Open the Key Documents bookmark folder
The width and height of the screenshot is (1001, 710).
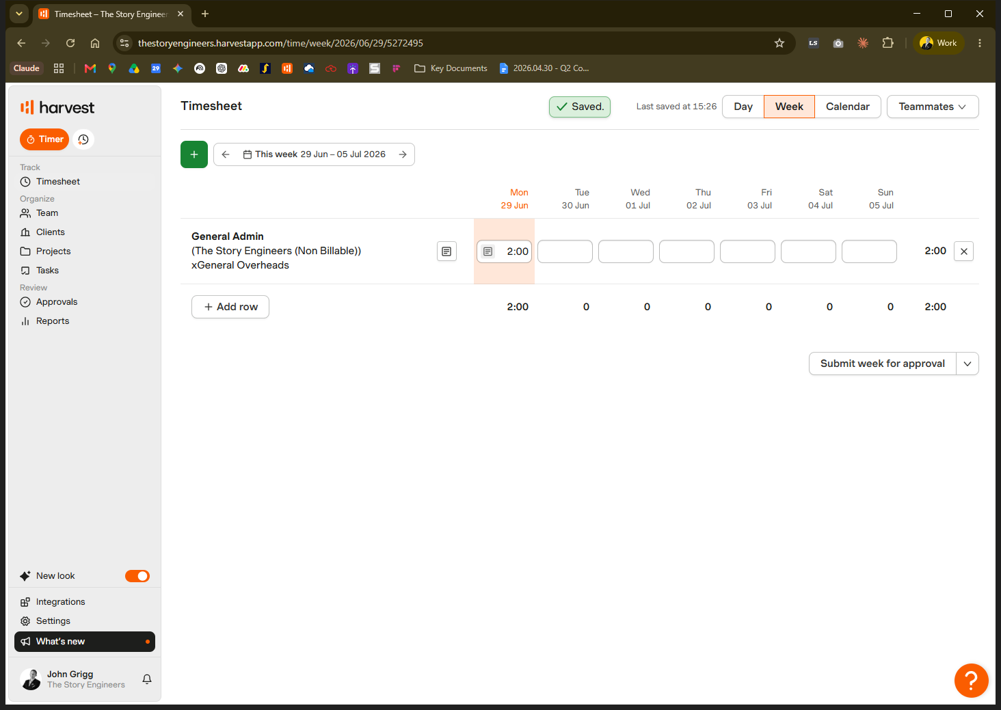coord(451,68)
